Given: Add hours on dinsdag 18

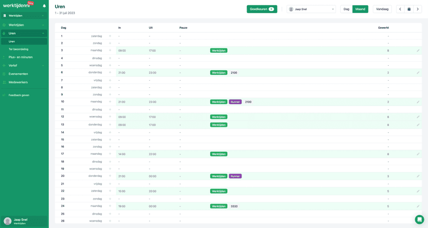Looking at the screenshot, I should tap(110, 161).
